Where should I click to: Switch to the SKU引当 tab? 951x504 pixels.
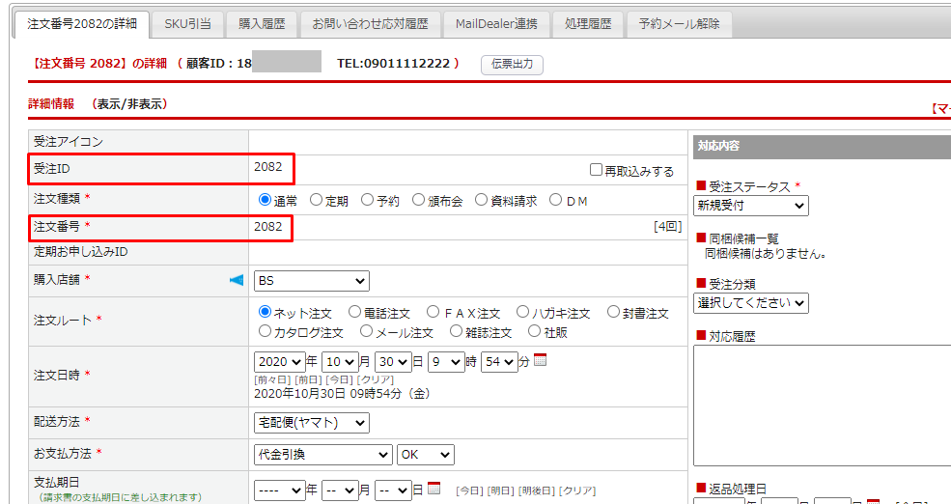tap(188, 24)
